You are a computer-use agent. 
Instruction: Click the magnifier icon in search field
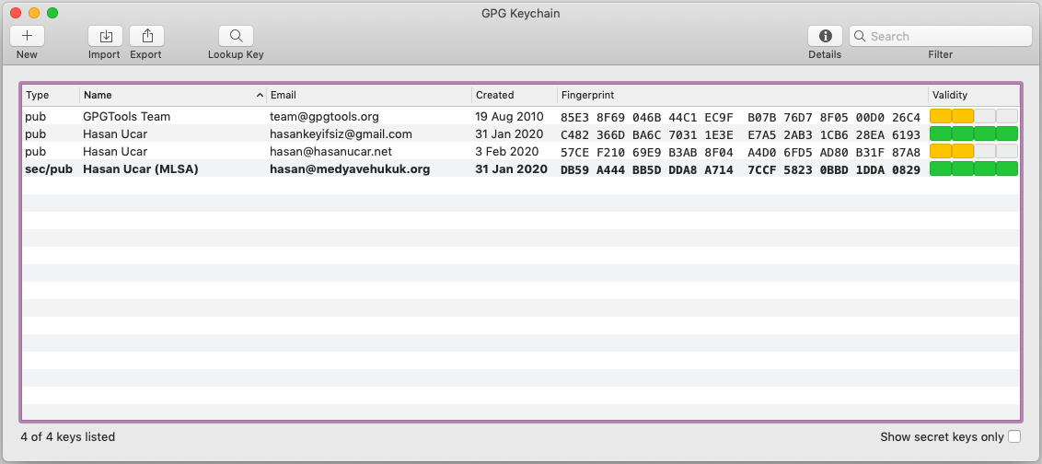click(x=860, y=36)
